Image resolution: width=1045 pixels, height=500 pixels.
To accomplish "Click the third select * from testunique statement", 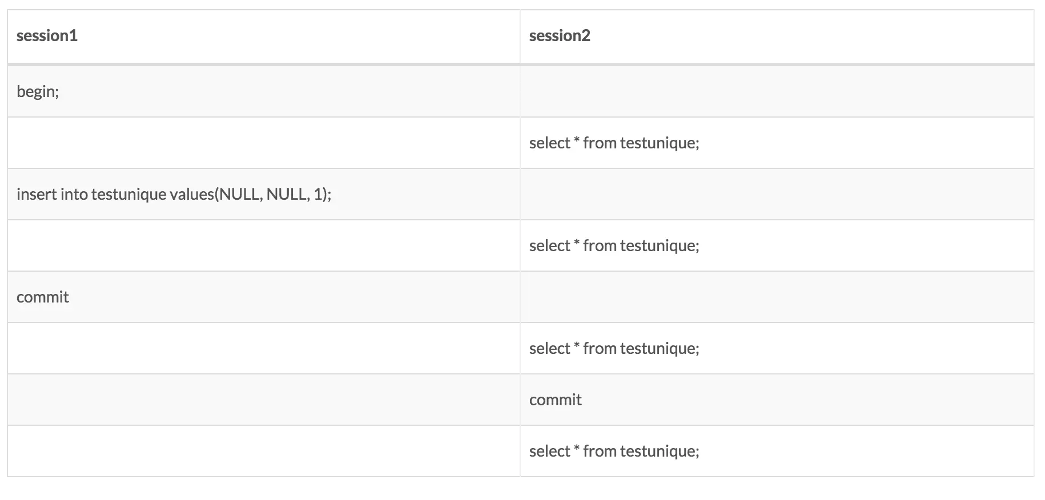I will coord(614,349).
